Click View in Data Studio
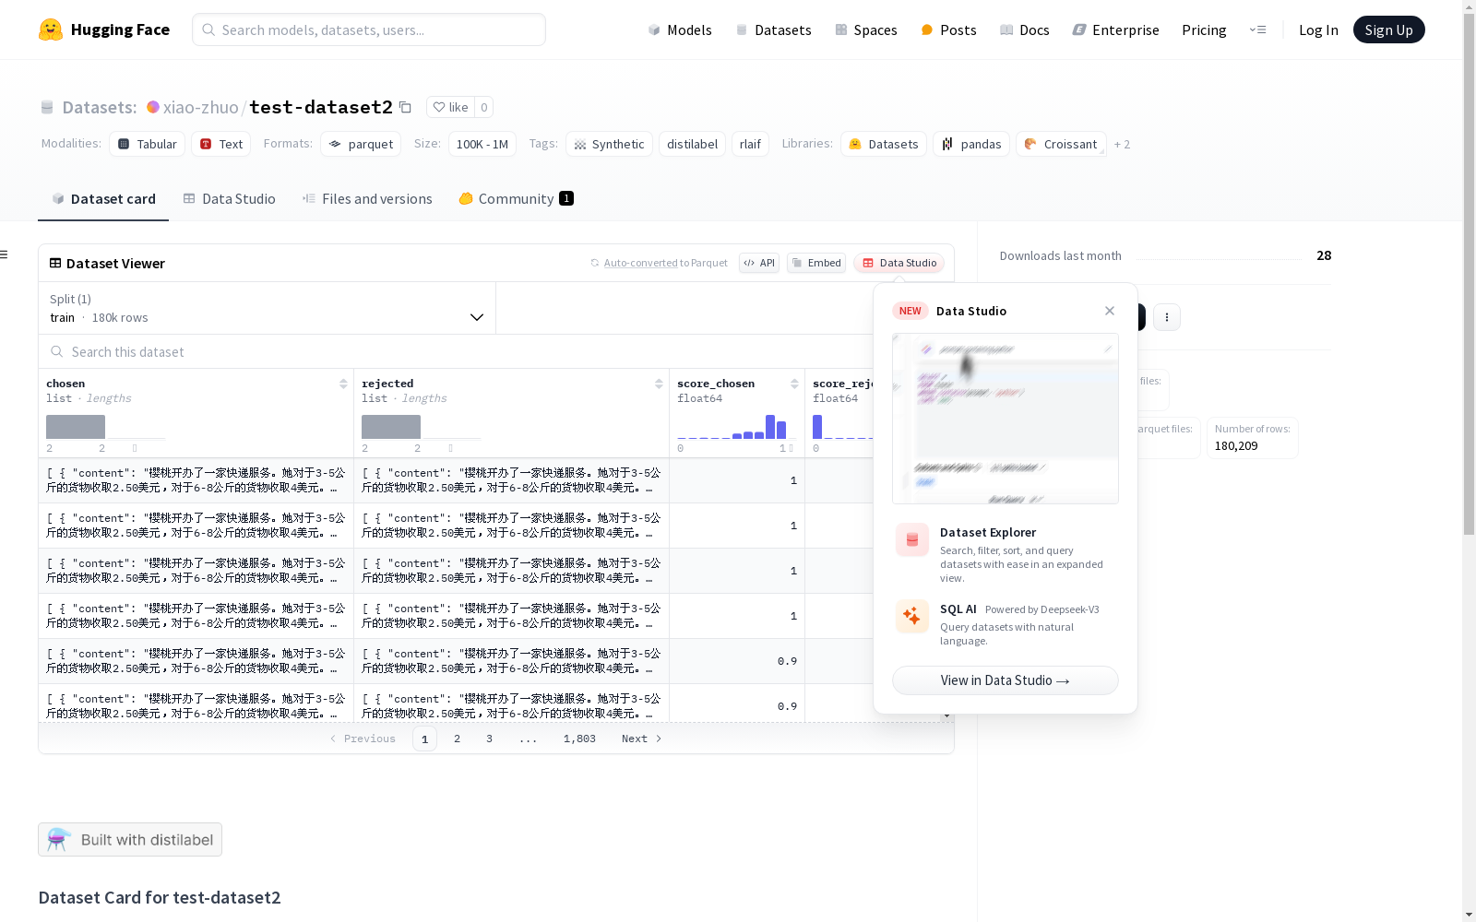1476x922 pixels. (x=1006, y=680)
